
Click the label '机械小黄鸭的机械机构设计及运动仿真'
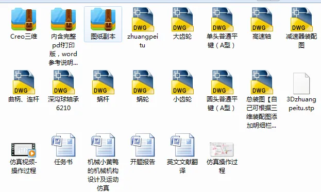click(x=103, y=175)
